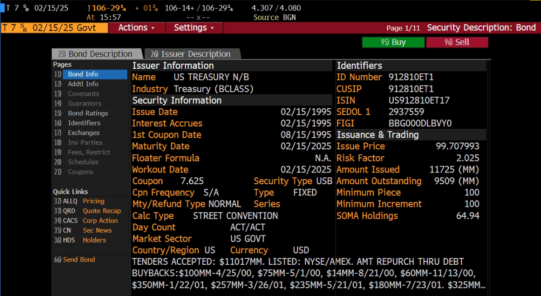Viewport: 541px width, 296px height.
Task: Open the Exchanges page
Action: coord(83,133)
